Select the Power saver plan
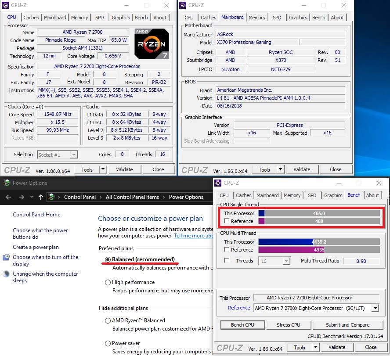 pos(108,344)
